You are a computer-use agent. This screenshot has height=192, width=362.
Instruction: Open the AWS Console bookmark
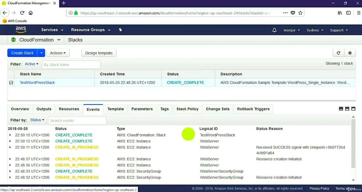point(15,21)
